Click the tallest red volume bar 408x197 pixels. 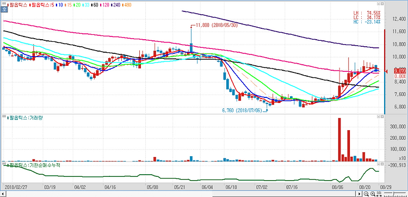pyautogui.click(x=339, y=140)
